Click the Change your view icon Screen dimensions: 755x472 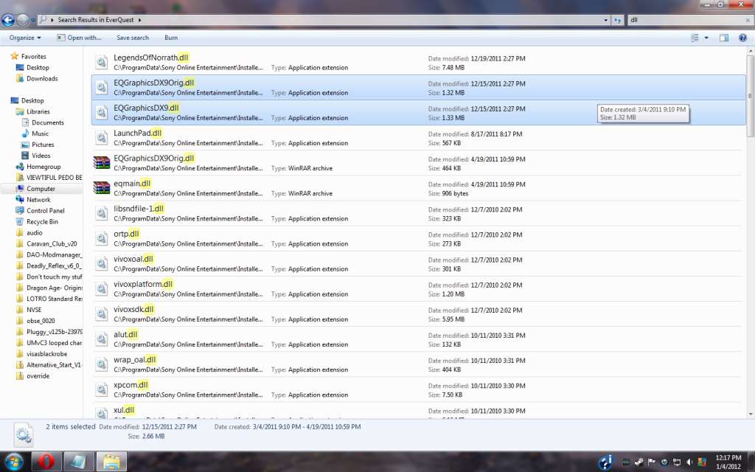(x=695, y=38)
